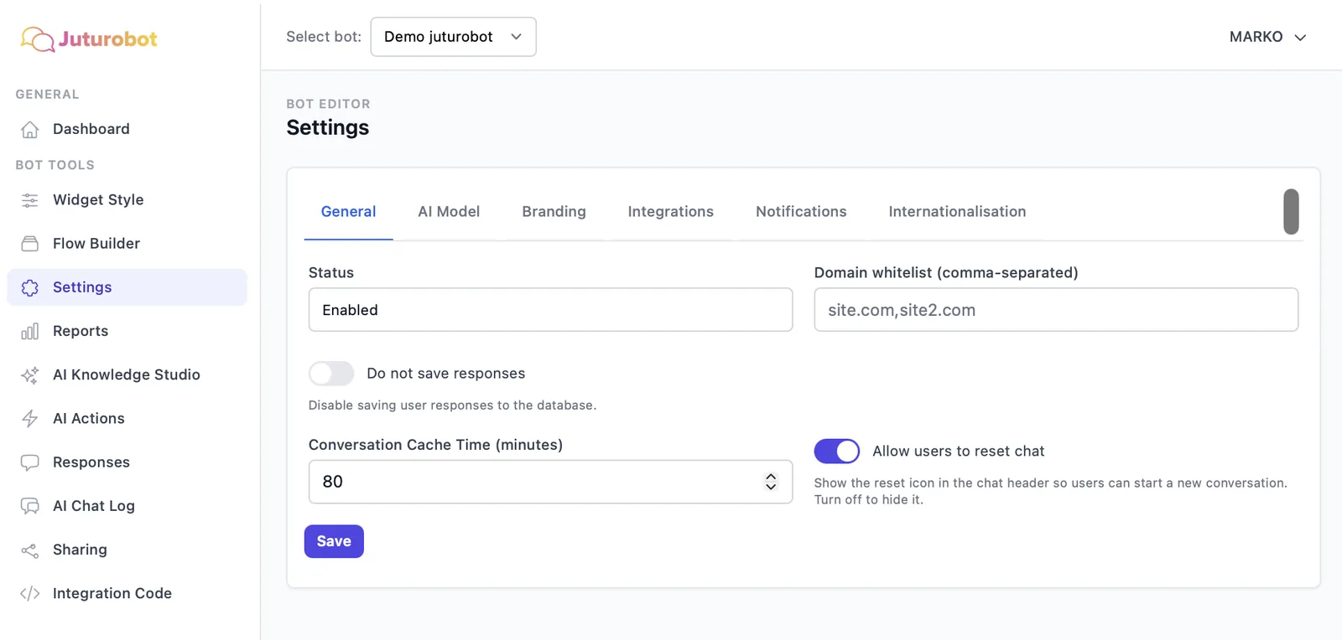Click the Integration Code brackets icon
The image size is (1342, 640).
[x=30, y=594]
